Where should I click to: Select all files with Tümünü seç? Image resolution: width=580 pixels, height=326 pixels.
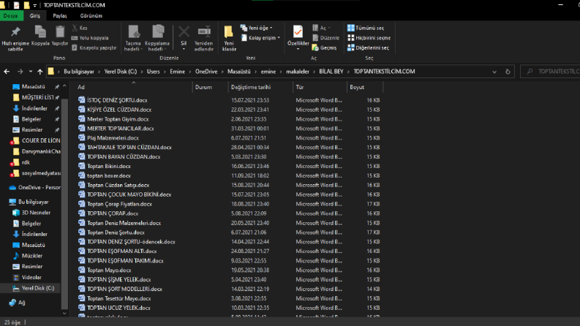[366, 28]
